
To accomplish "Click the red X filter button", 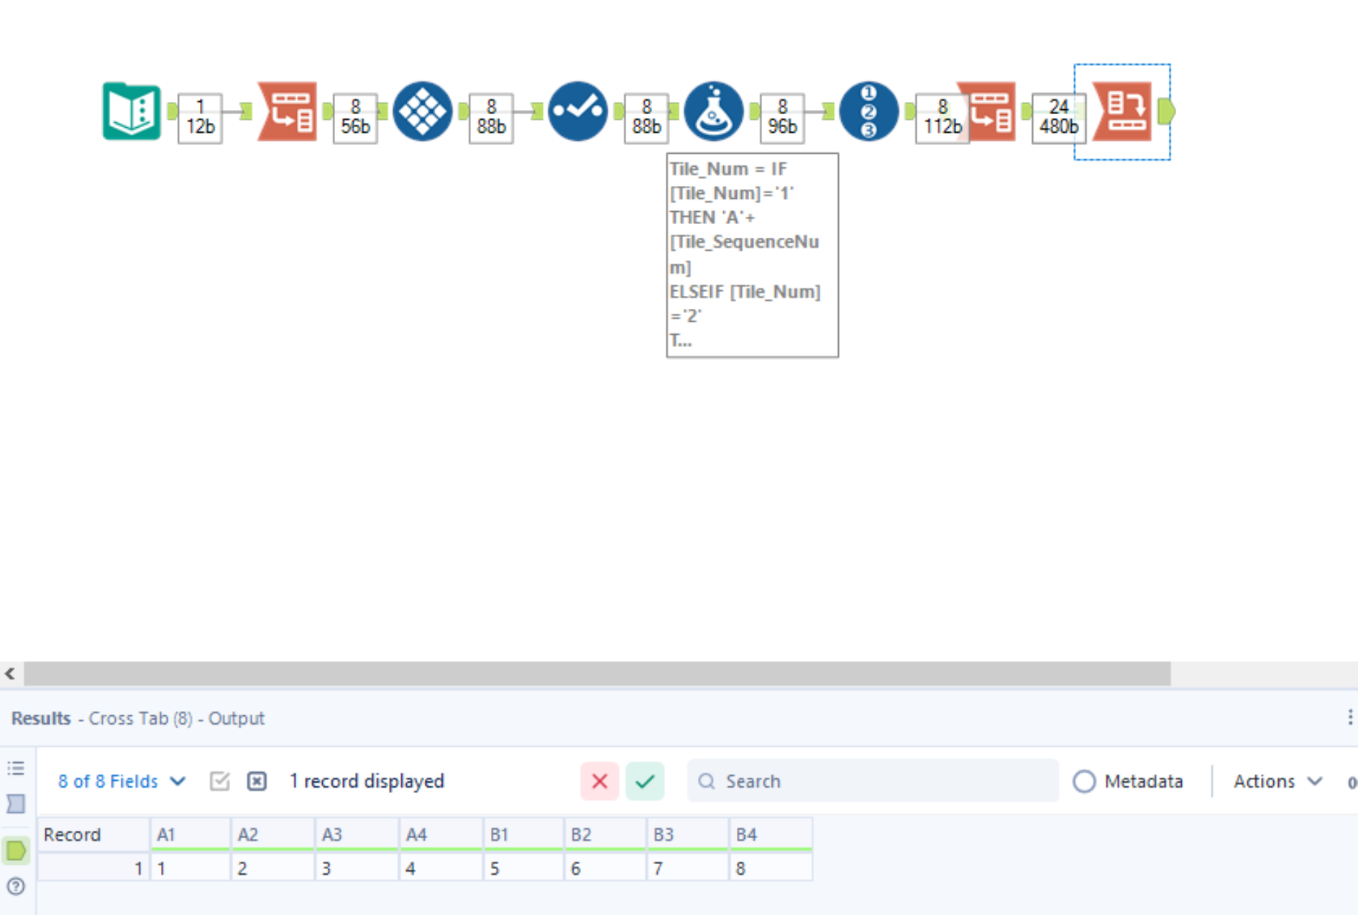I will click(600, 781).
